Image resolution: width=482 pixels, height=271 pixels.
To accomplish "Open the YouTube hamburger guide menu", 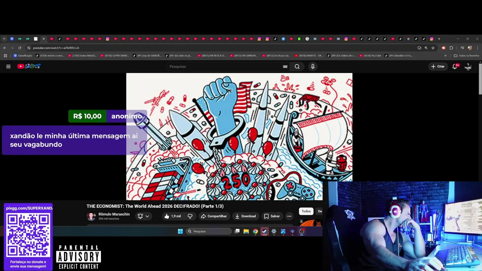I will 8,66.
